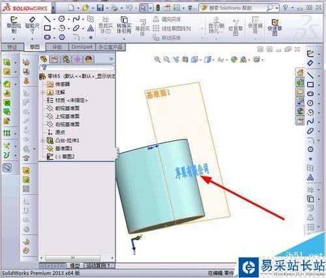Click the Zoom to Fit view icon

(157, 59)
